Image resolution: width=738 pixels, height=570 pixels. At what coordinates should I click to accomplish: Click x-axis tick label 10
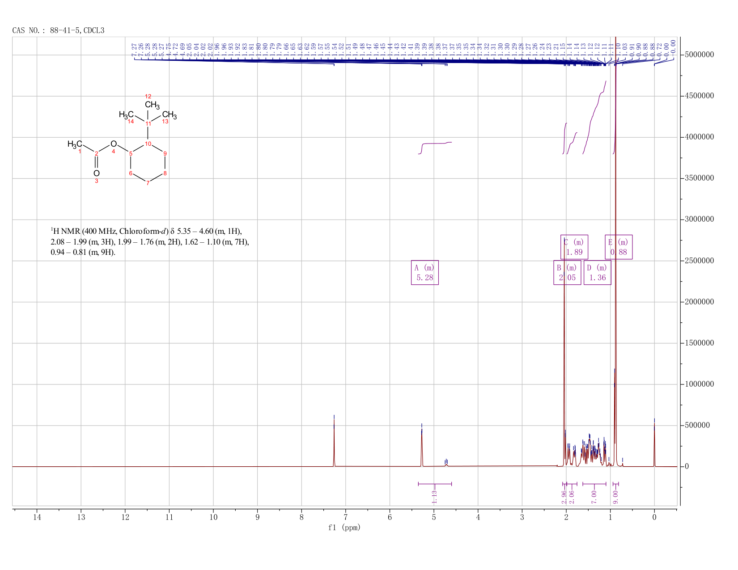click(213, 517)
